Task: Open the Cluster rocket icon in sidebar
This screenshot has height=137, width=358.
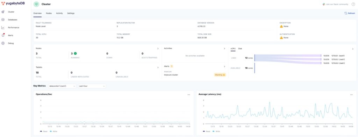Action: [3, 12]
